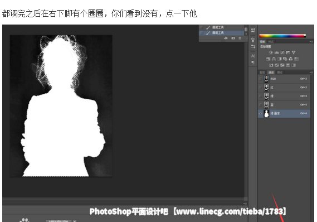Select the Color Balance scales icon
Screen dimensions: 317x222
pos(274,59)
